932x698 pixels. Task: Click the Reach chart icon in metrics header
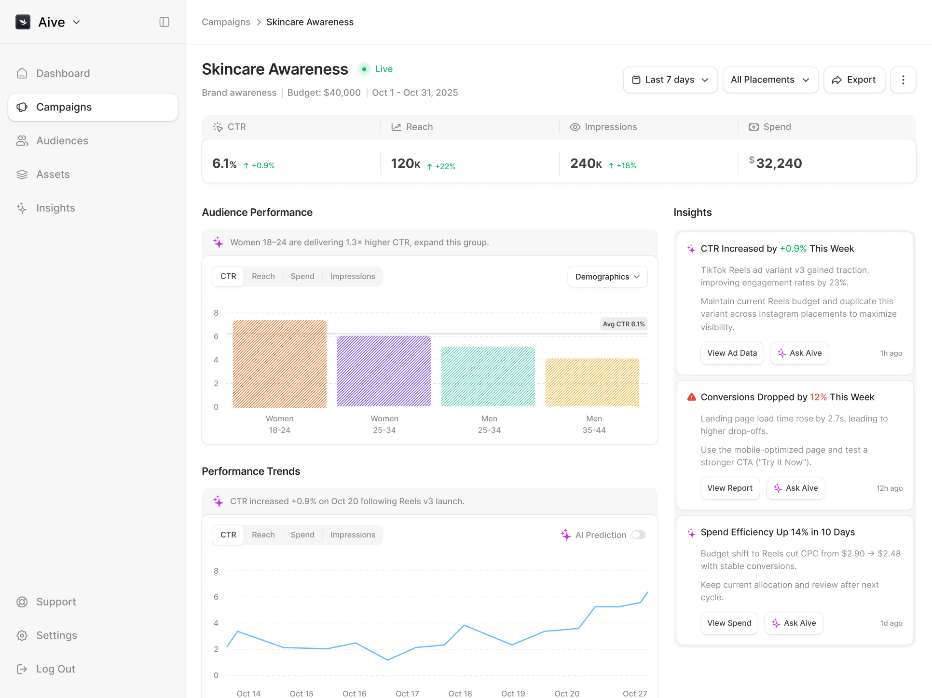tap(397, 127)
